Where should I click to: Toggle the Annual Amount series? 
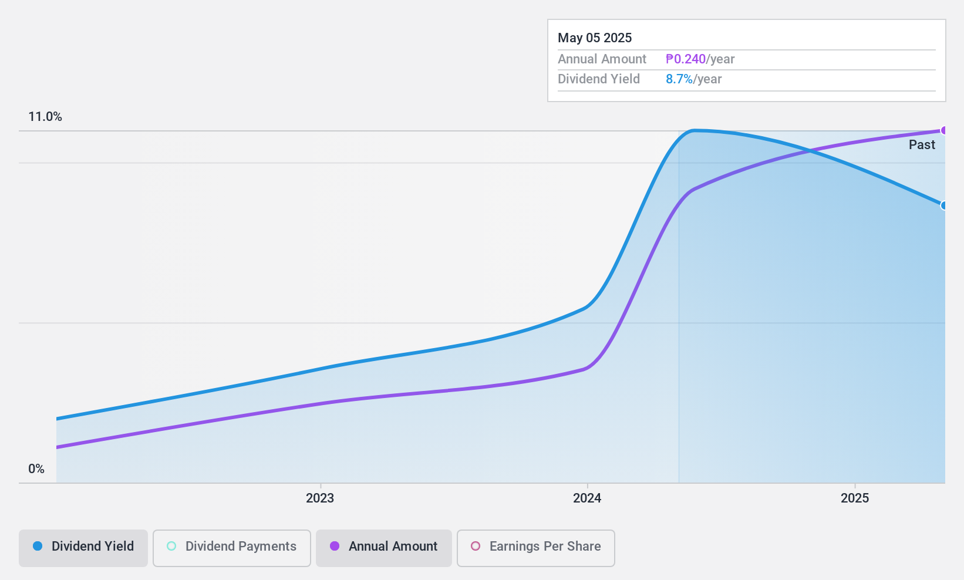(383, 548)
